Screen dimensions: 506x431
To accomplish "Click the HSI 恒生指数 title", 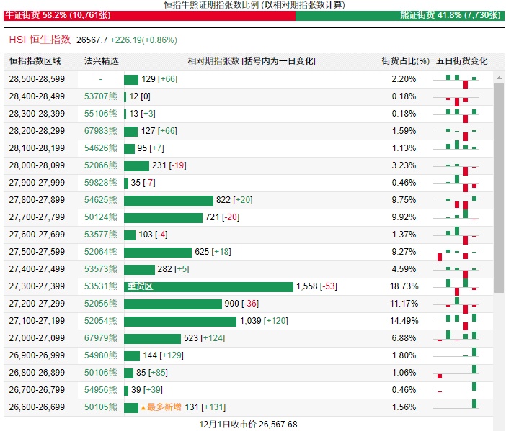I will [x=40, y=40].
